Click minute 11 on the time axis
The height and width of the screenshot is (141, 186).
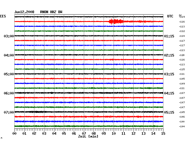pos(123,134)
